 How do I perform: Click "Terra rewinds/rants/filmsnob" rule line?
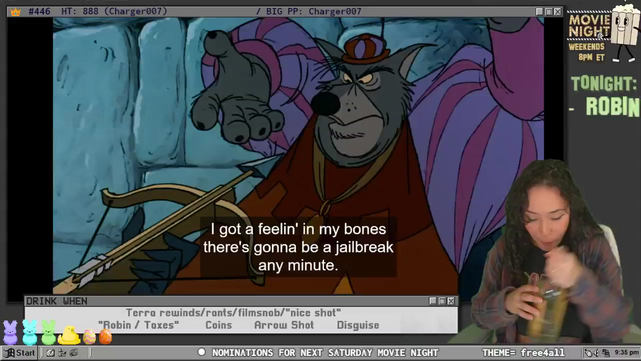(x=233, y=313)
